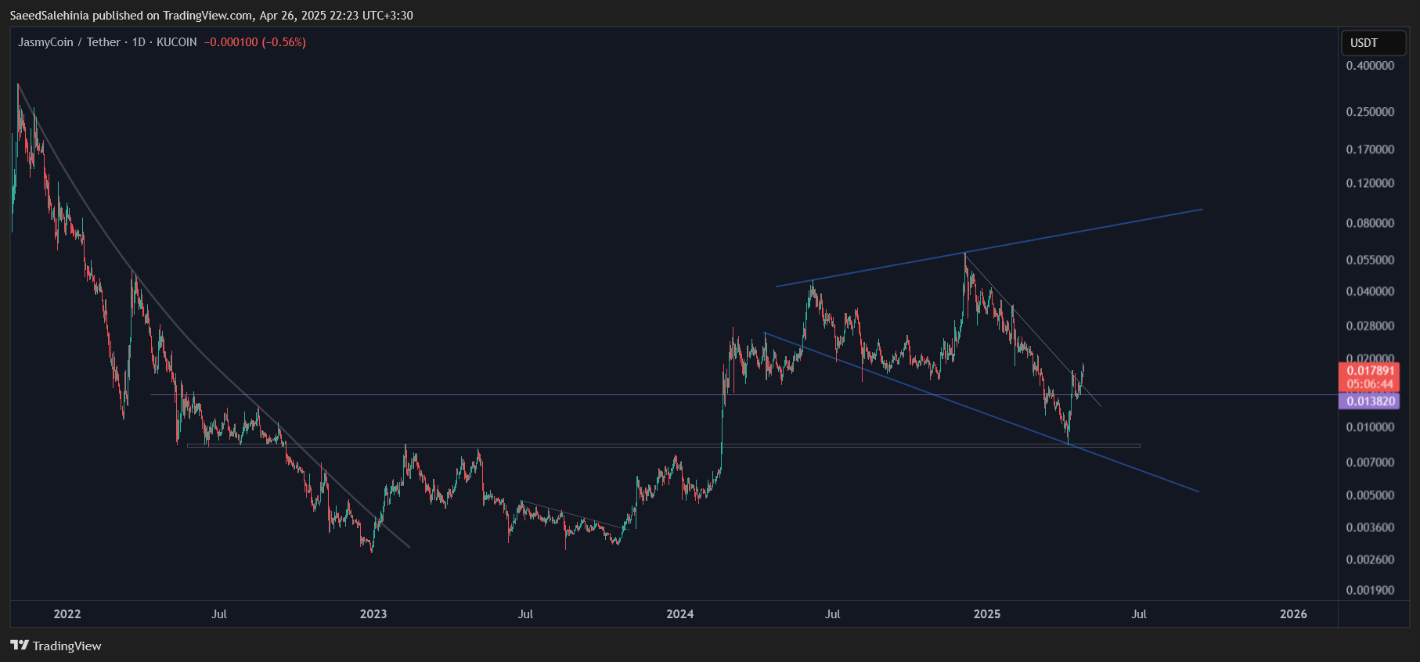Viewport: 1420px width, 662px height.
Task: Click the 2024 label on time axis
Action: 680,614
